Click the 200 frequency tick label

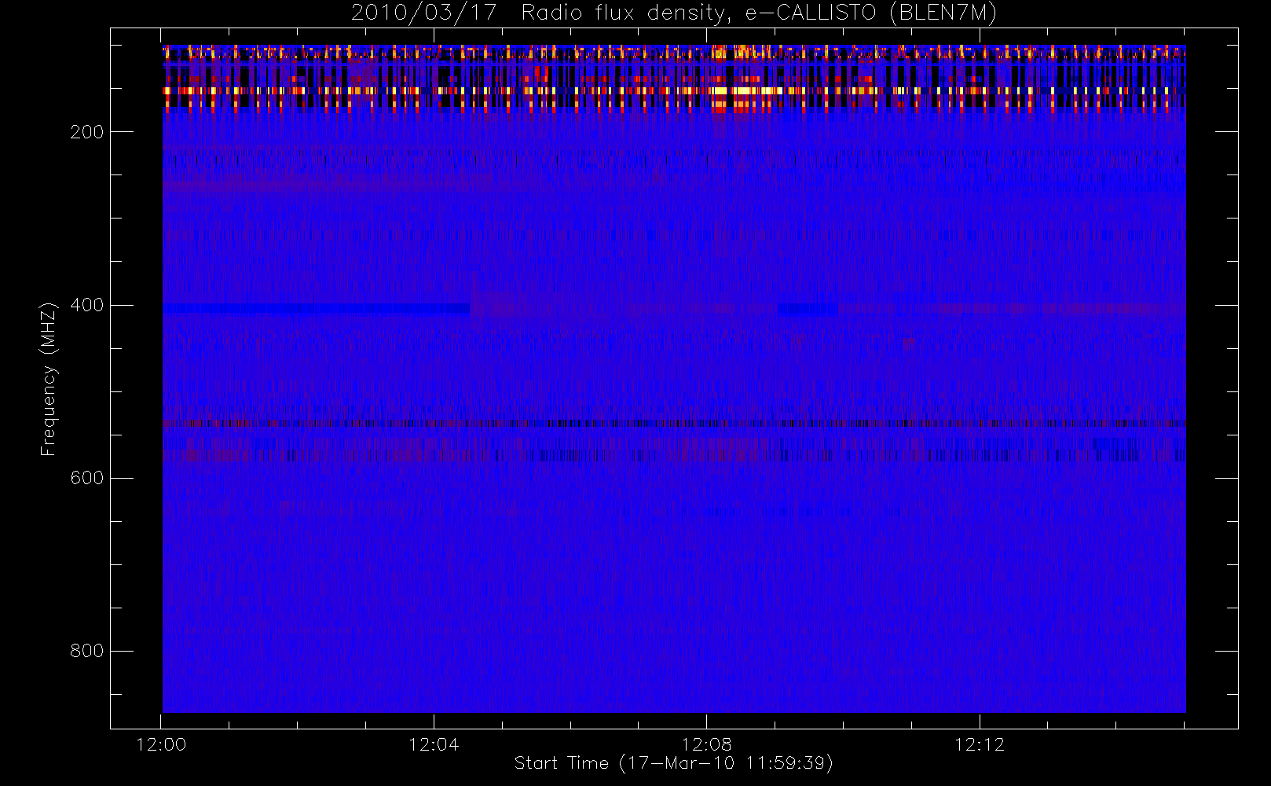point(87,132)
